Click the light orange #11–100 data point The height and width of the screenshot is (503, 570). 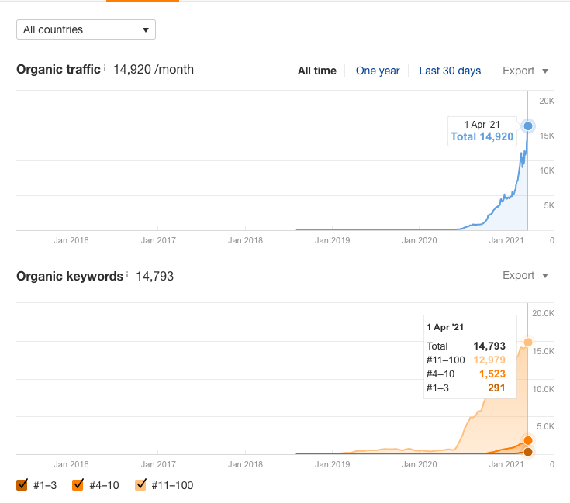tap(528, 342)
